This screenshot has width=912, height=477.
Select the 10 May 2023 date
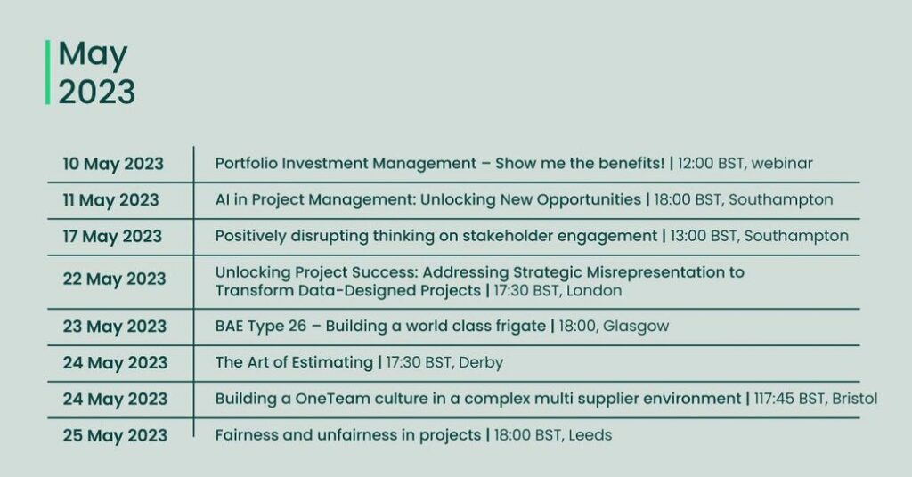tap(113, 164)
